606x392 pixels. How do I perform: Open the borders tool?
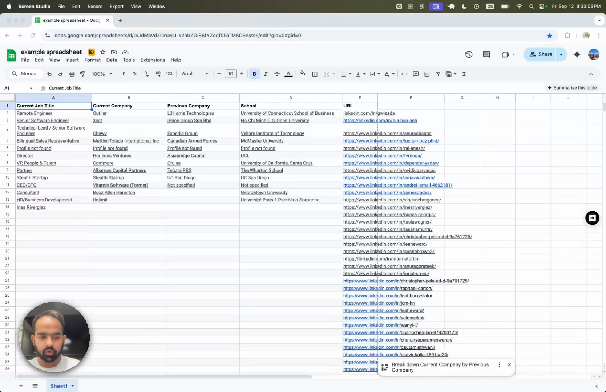coord(315,74)
